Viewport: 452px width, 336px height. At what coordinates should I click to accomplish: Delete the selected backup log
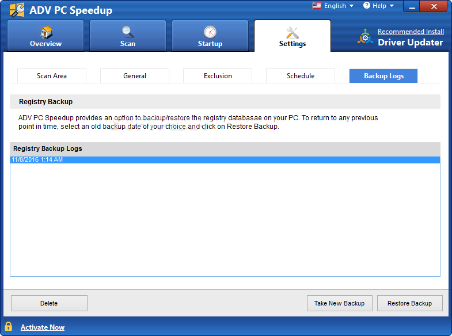point(49,303)
